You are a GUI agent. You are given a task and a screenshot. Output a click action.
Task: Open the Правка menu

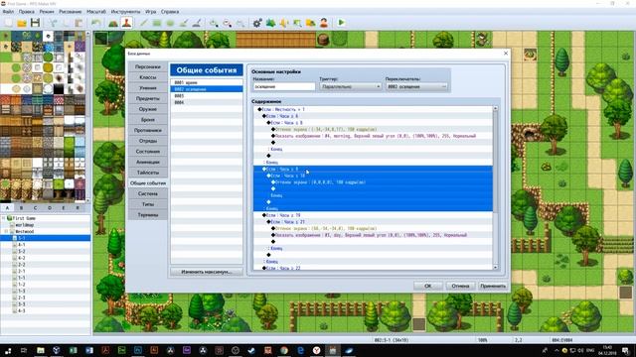click(27, 12)
